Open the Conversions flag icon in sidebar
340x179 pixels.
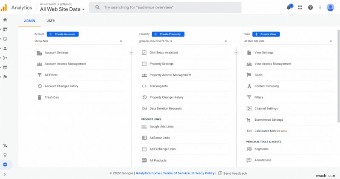tap(5, 77)
